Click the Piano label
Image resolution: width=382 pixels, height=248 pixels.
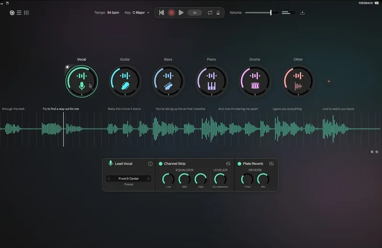[x=212, y=60]
